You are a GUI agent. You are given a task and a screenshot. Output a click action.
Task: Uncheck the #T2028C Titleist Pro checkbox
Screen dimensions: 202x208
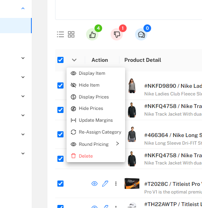click(60, 184)
